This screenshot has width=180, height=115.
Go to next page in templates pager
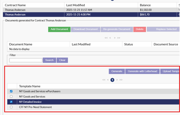click(x=117, y=80)
